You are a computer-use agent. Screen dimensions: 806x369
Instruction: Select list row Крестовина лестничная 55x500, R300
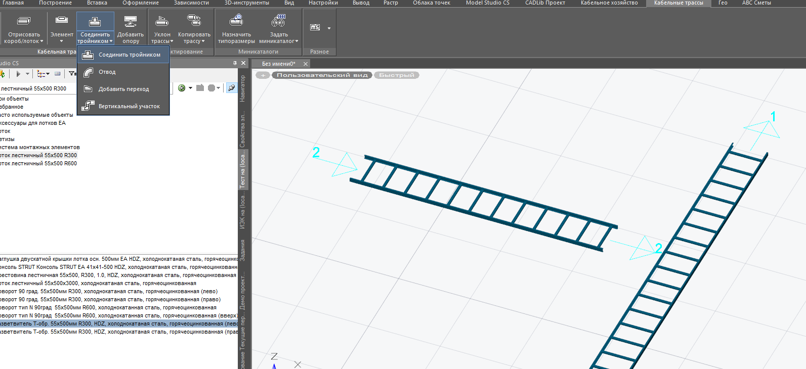pos(119,275)
